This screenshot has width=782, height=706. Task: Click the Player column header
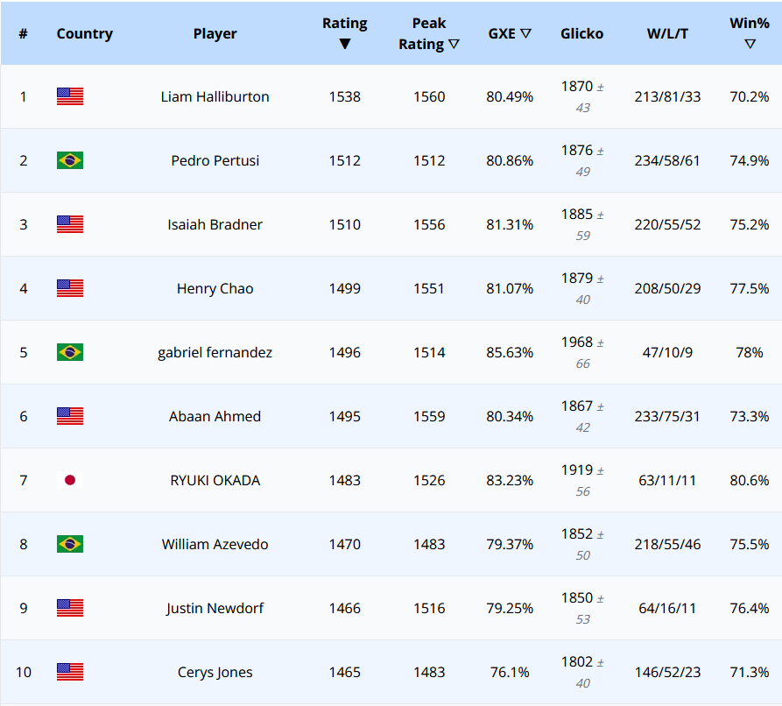[x=215, y=33]
